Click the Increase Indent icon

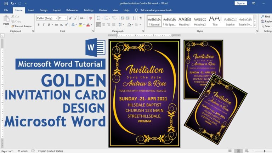click(x=127, y=18)
